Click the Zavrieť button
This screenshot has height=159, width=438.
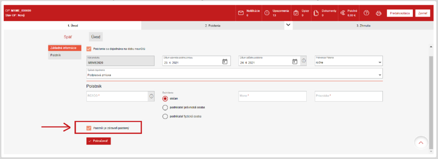click(x=423, y=13)
